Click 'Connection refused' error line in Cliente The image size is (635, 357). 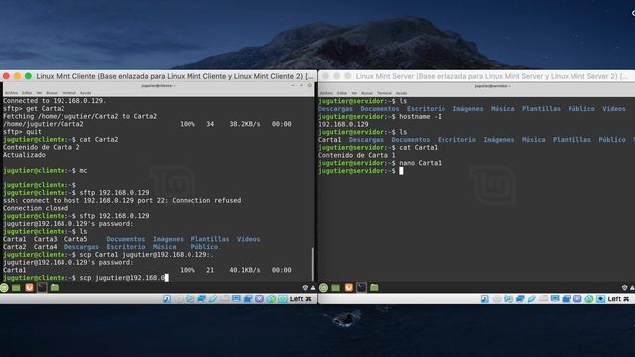tap(122, 200)
